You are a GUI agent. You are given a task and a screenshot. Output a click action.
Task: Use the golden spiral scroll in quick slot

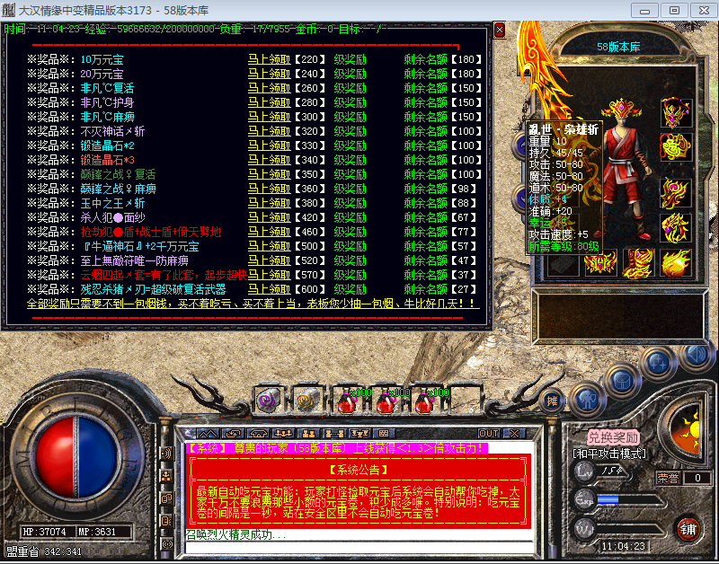(x=306, y=401)
